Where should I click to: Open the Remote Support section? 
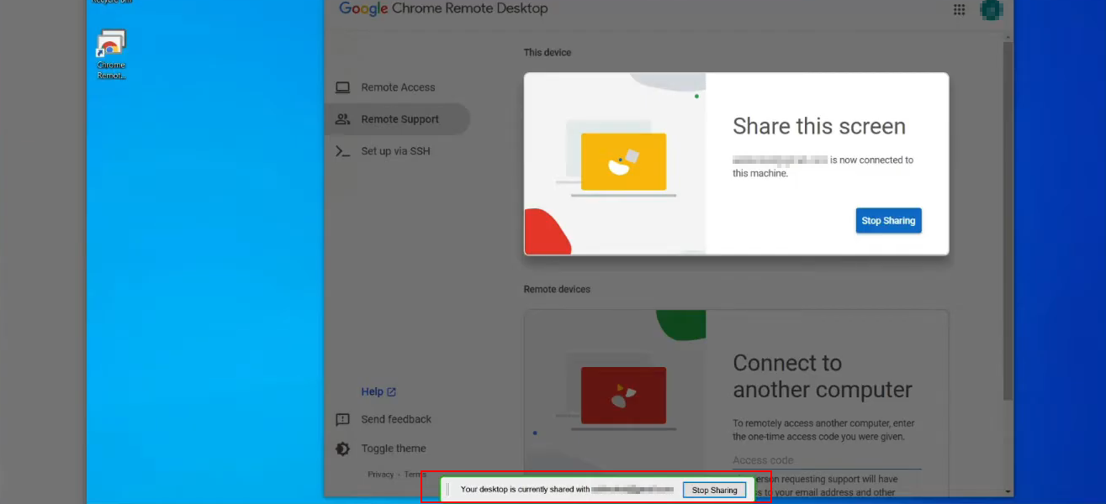point(397,119)
